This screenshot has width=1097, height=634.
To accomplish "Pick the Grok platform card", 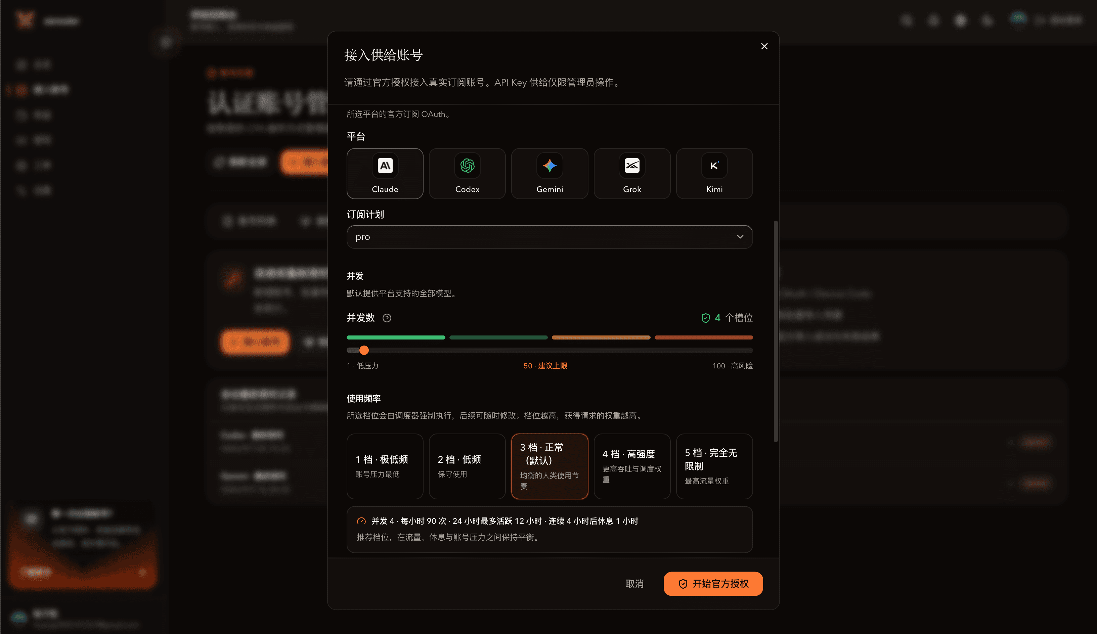I will point(632,174).
